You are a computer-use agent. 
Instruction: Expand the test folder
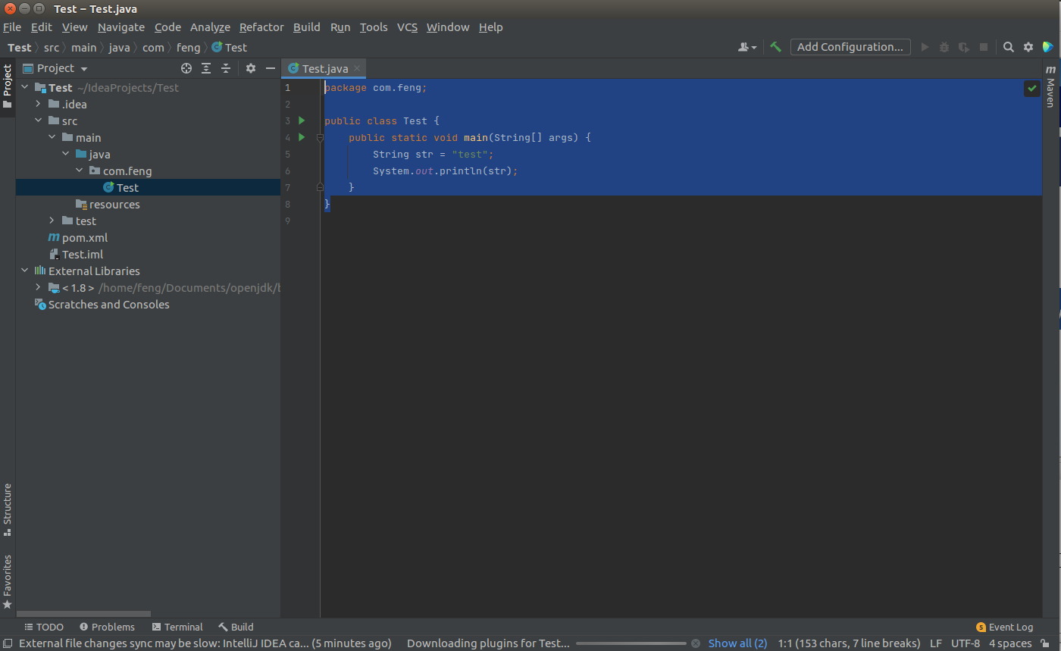(52, 221)
